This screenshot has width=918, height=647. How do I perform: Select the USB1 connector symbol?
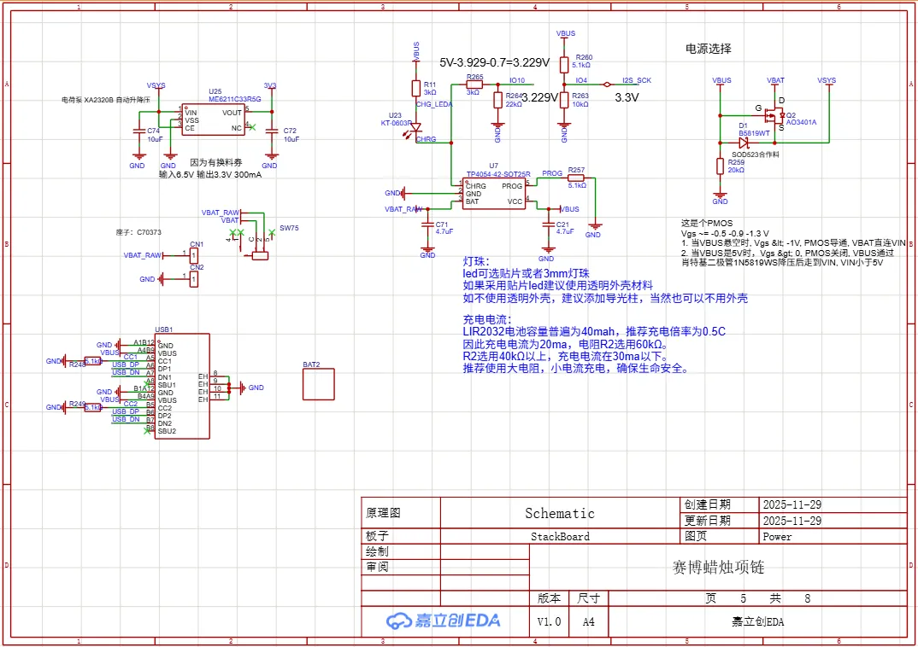click(181, 386)
